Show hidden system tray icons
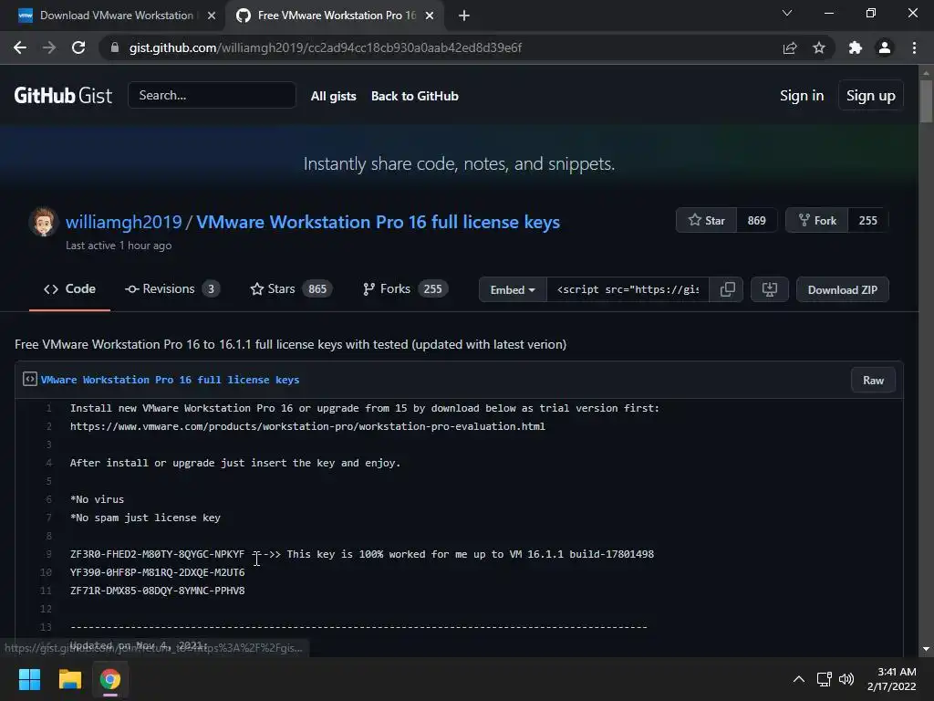This screenshot has width=934, height=701. coord(799,679)
